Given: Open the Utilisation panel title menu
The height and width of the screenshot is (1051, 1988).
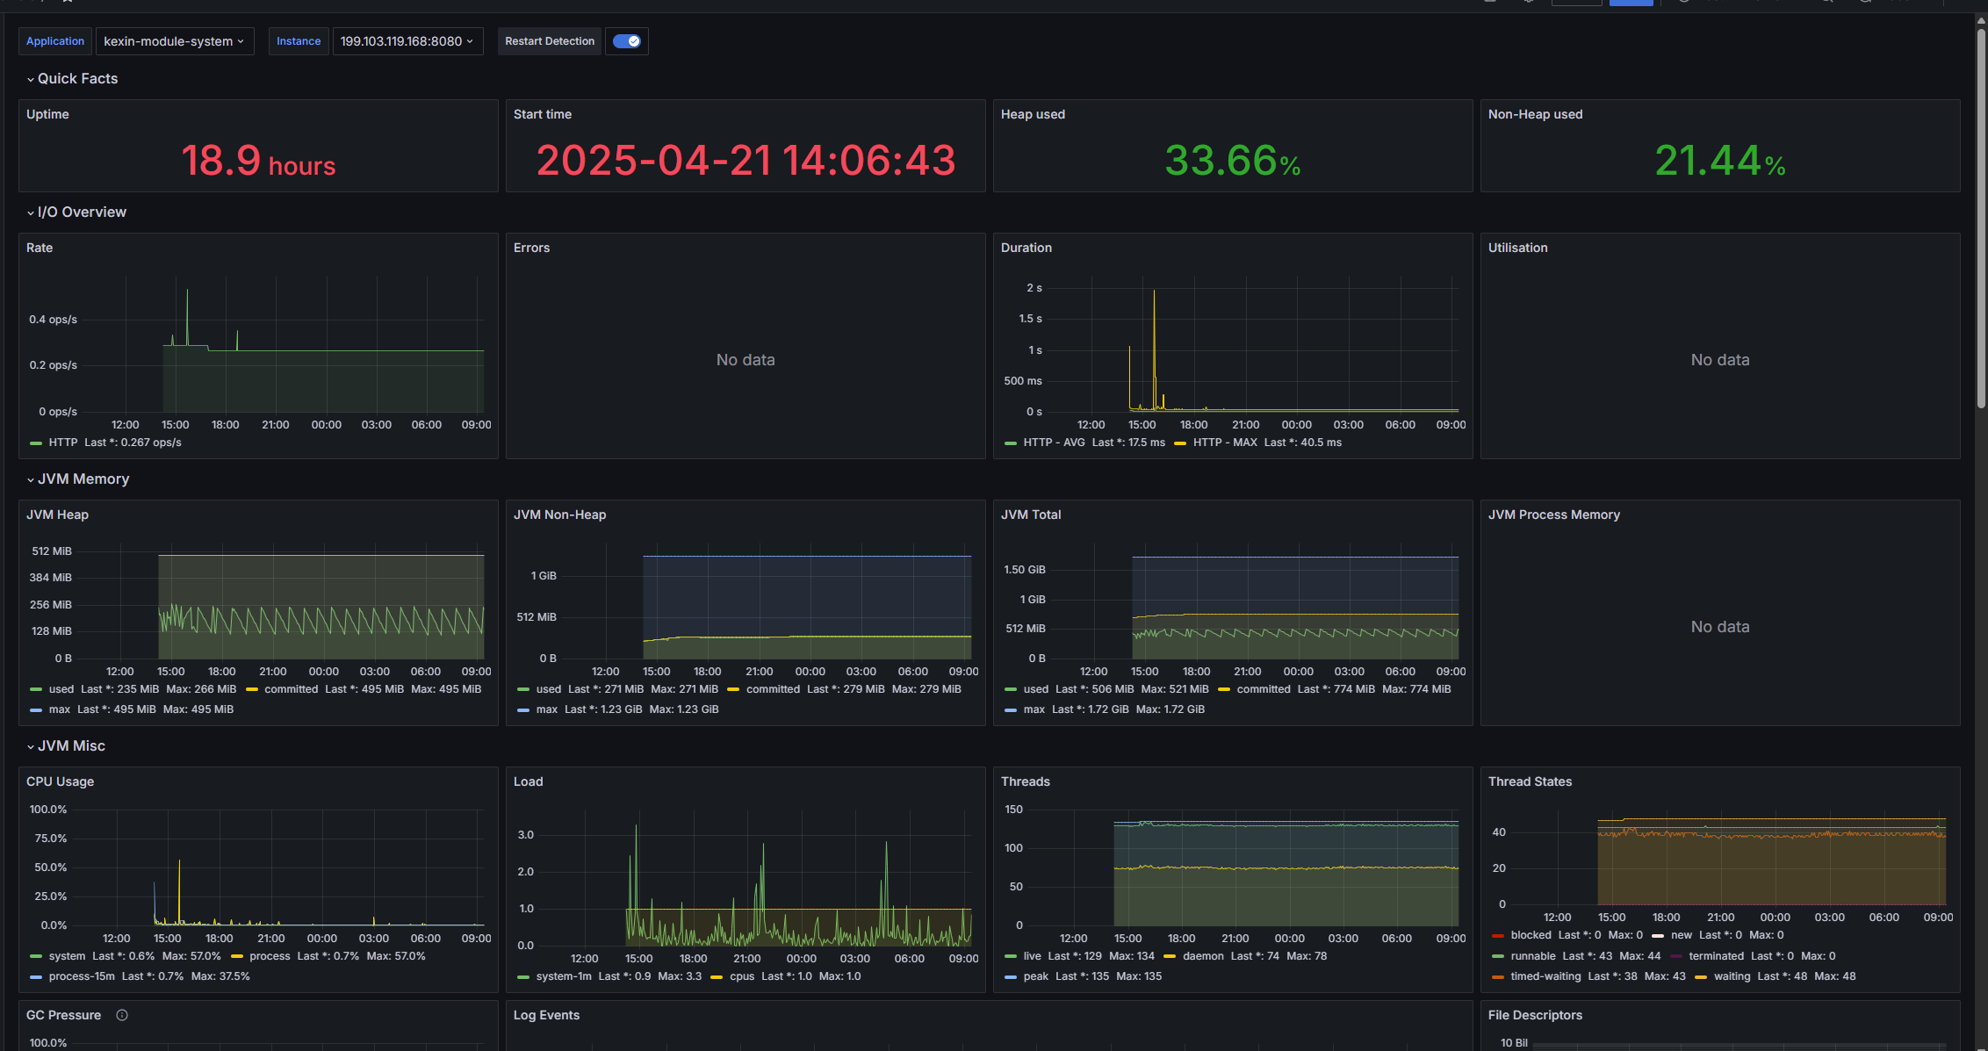Looking at the screenshot, I should (x=1517, y=248).
